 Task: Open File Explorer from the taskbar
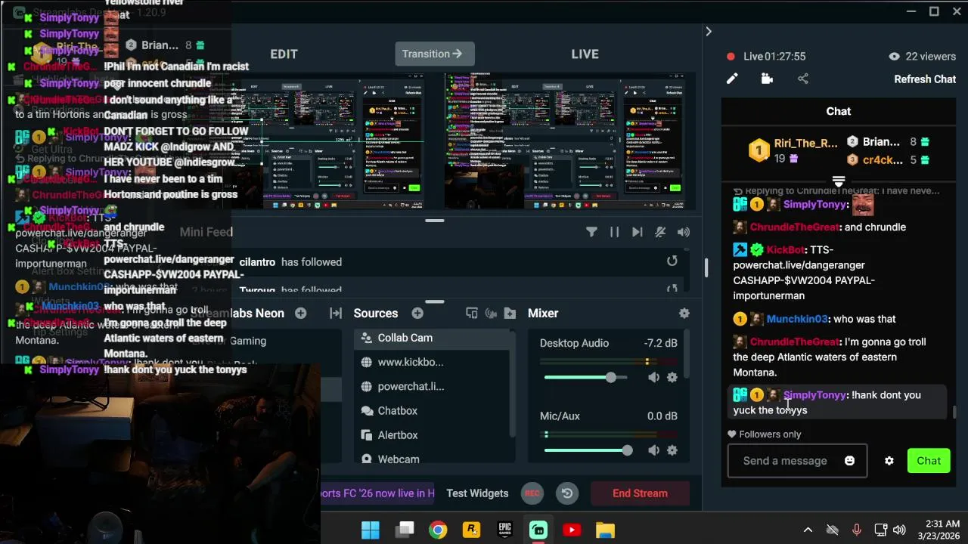pyautogui.click(x=605, y=530)
